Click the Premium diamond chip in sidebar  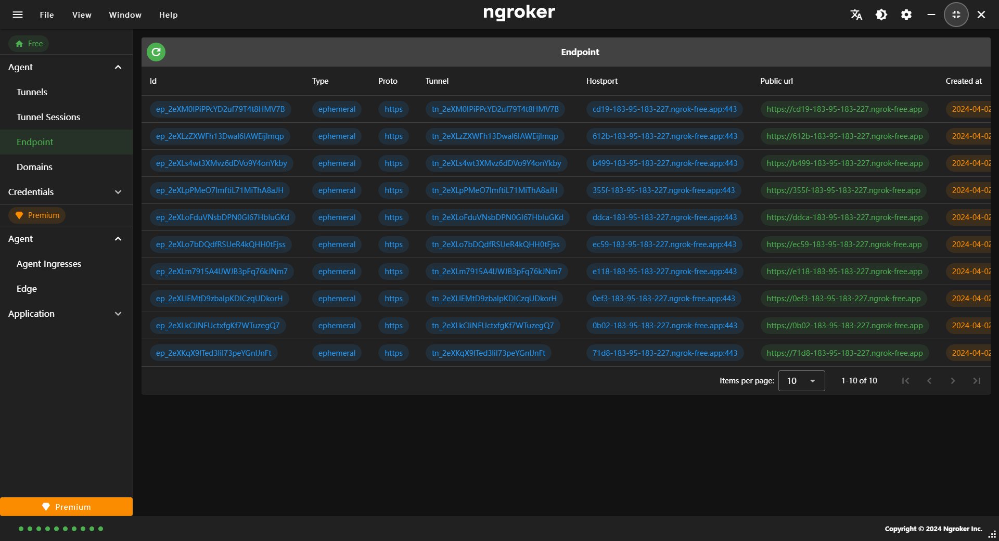pos(37,215)
